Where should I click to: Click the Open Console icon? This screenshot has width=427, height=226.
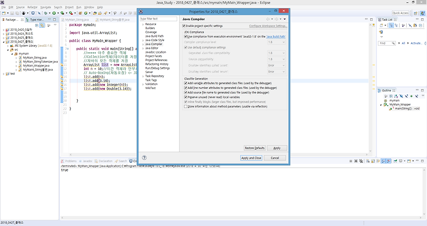pyautogui.click(x=409, y=161)
